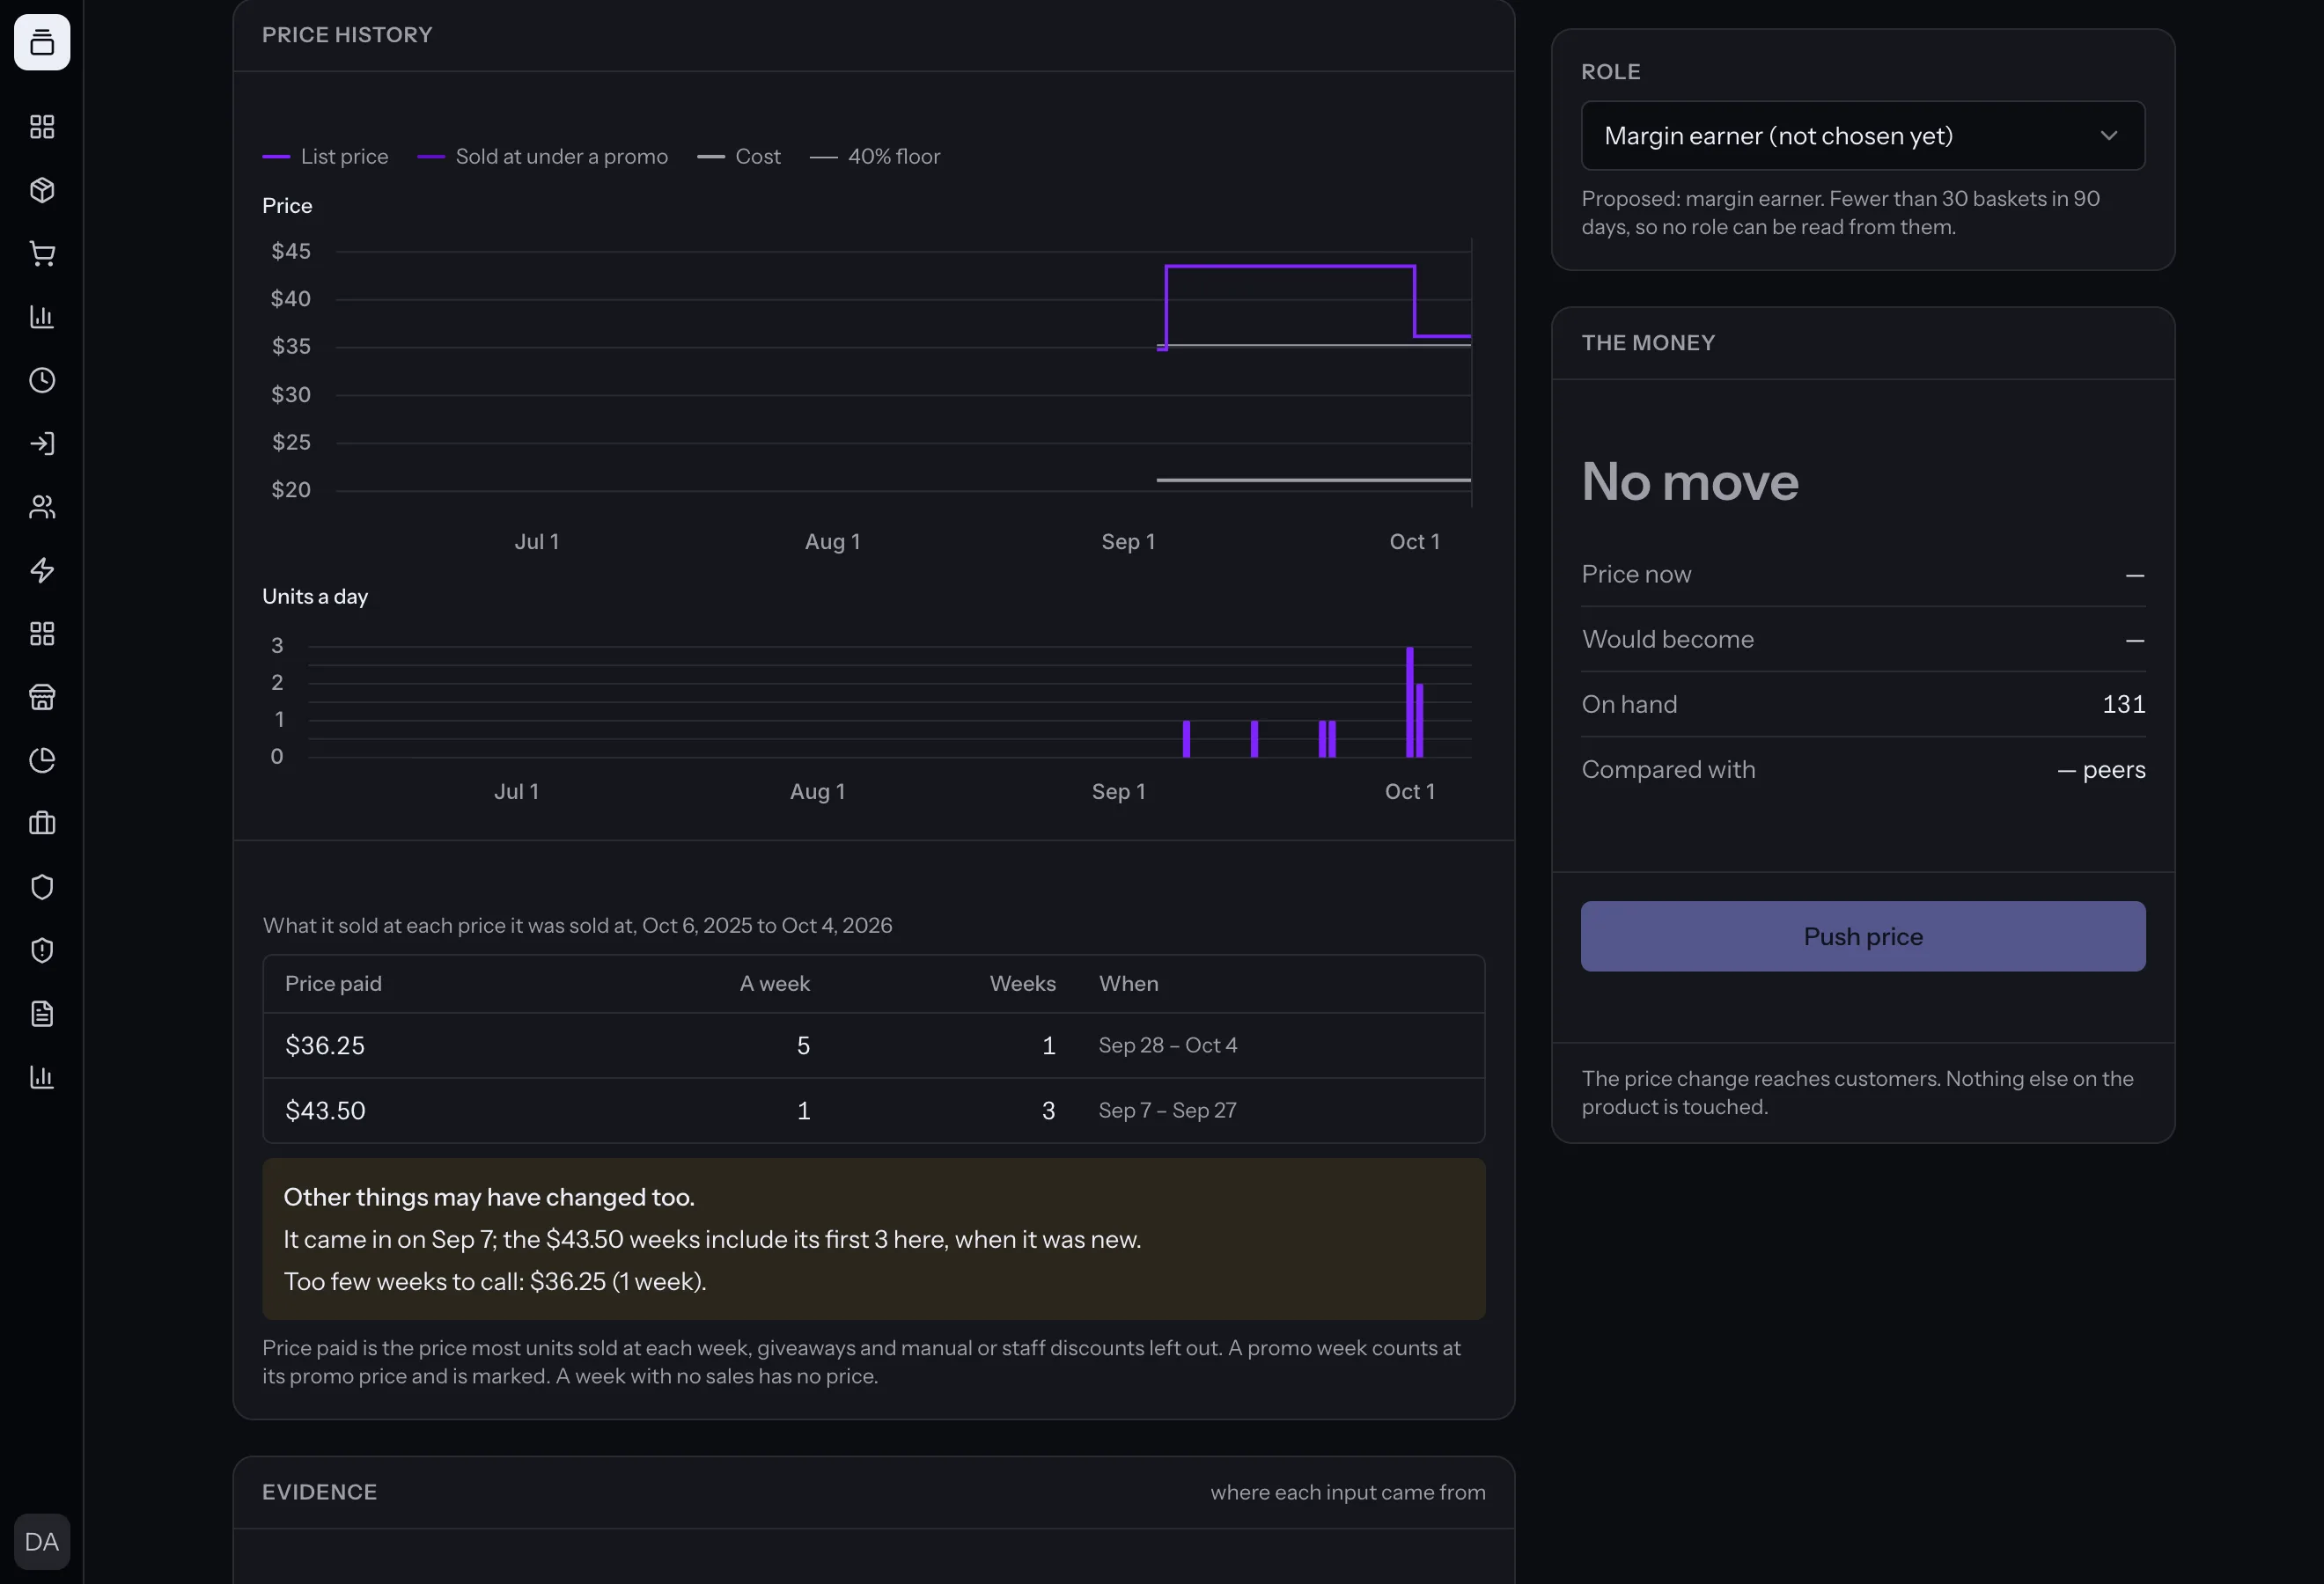Click the Units a day chart label

click(315, 597)
